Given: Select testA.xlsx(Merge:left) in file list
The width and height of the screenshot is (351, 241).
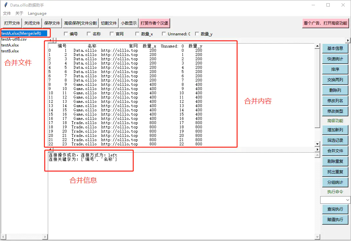Looking at the screenshot, I should [x=24, y=33].
